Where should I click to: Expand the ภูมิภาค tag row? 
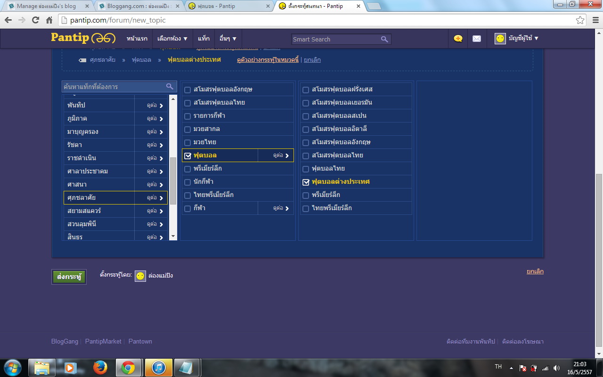tap(155, 118)
